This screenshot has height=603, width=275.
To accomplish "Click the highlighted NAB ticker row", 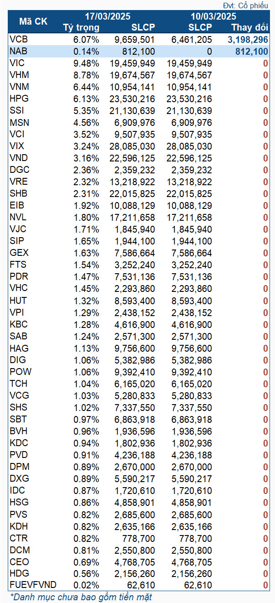I will pos(18,52).
